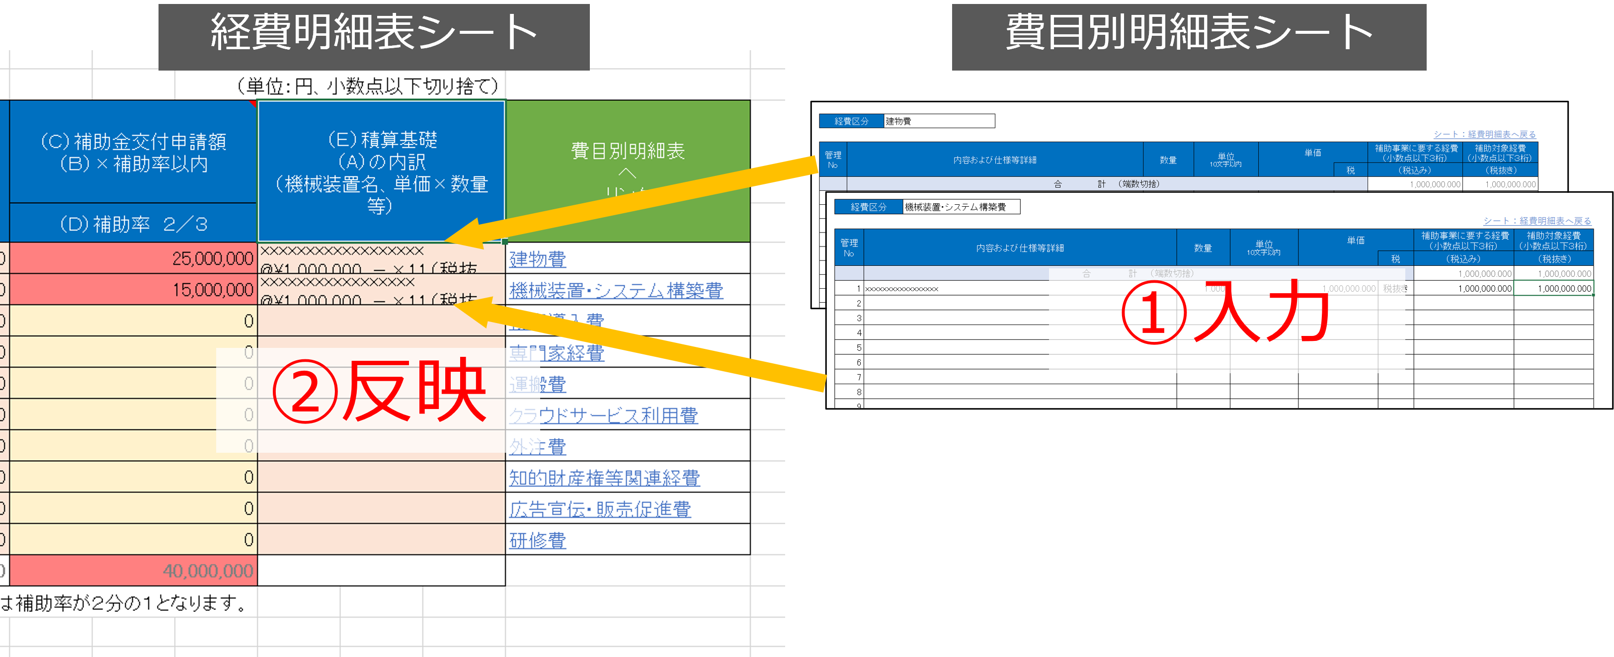
Task: Select the 合計 (端数切捨) row in the 建物費 sheet
Action: point(1107,184)
